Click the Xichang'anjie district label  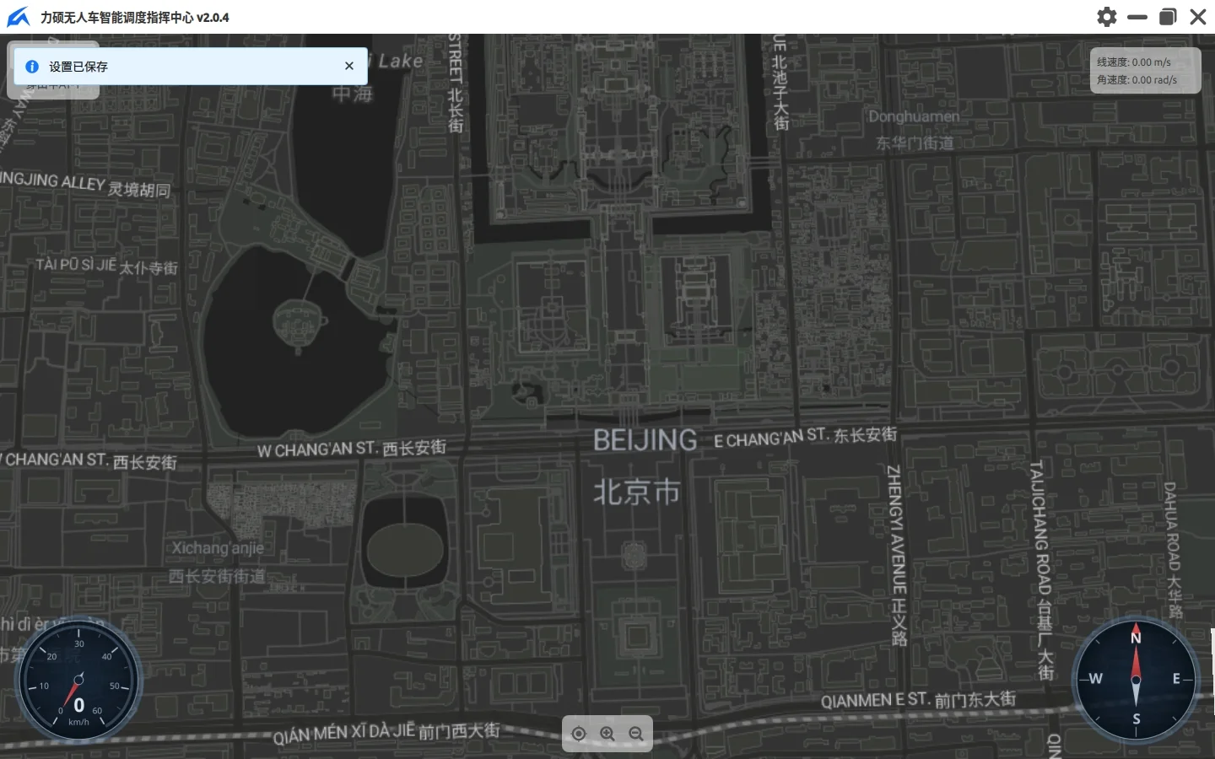tap(218, 548)
